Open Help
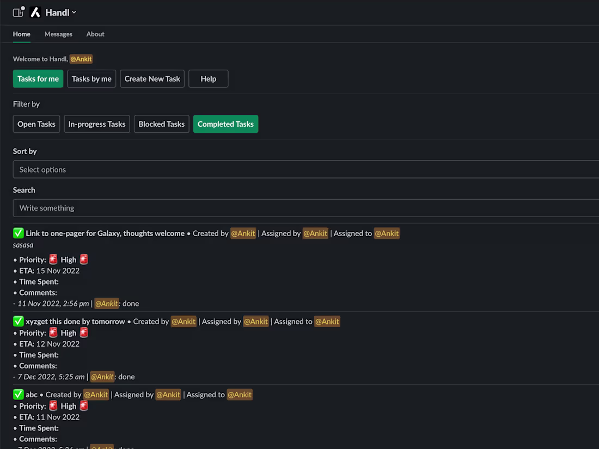Image resolution: width=599 pixels, height=449 pixels. [208, 78]
